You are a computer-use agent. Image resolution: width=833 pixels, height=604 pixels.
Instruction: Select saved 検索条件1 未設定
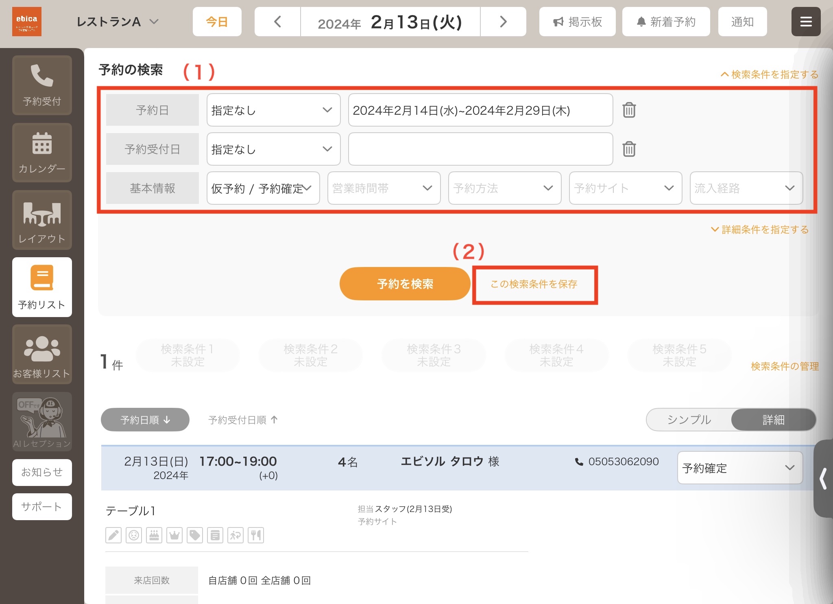click(188, 355)
